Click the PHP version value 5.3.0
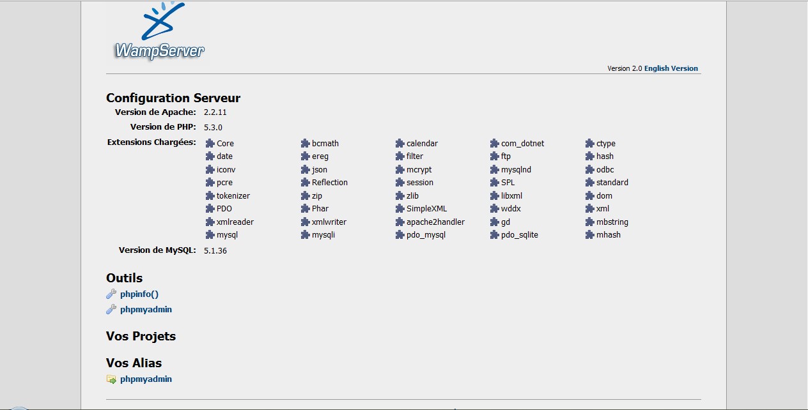The image size is (808, 410). [x=213, y=127]
